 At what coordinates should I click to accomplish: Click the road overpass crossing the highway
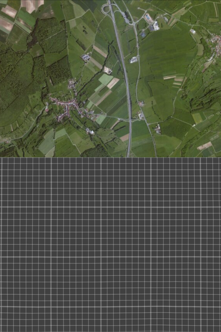pyautogui.click(x=131, y=120)
